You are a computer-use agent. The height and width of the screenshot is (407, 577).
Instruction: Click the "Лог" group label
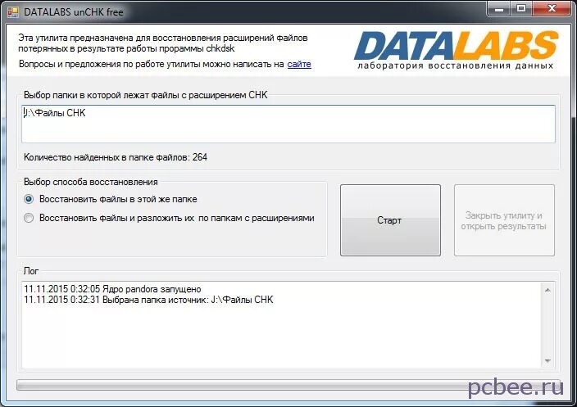pos(31,271)
